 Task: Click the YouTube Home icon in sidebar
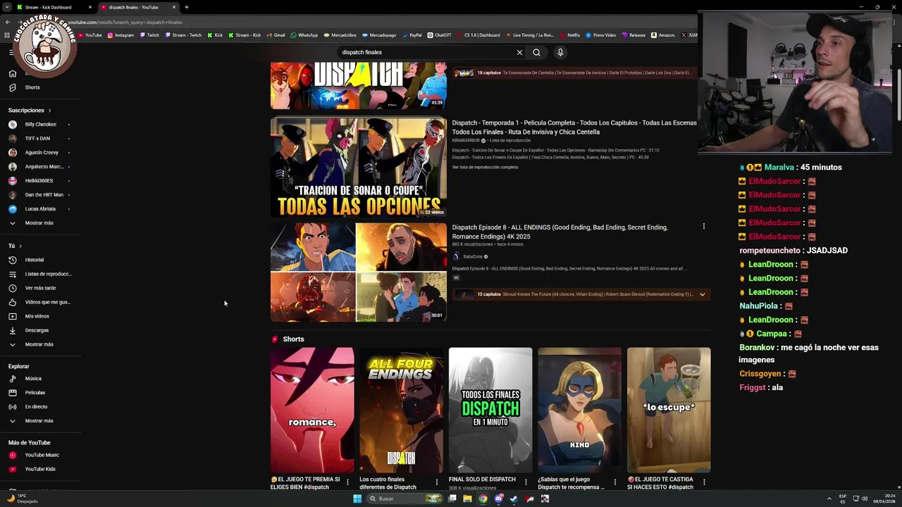[12, 73]
